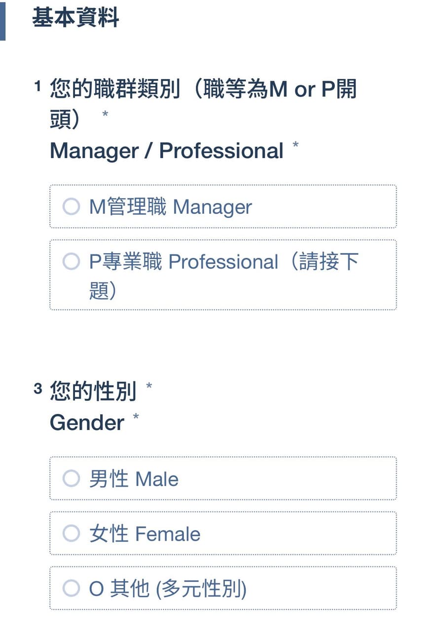
Task: Click the required asterisk after Gender
Action: click(136, 417)
